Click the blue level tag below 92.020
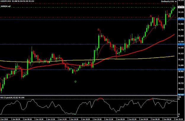 coord(181,19)
